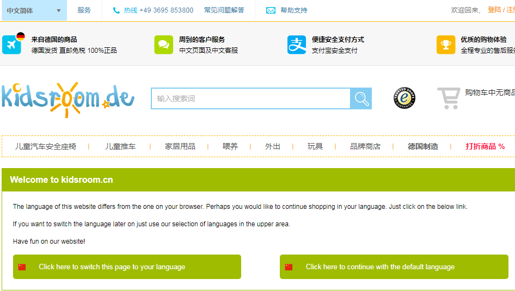515x291 pixels.
Task: Open 家居用品 category
Action: tap(180, 146)
